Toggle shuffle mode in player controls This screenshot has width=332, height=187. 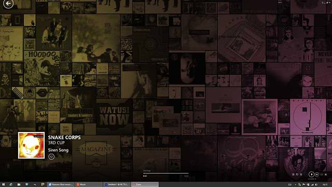[301, 175]
